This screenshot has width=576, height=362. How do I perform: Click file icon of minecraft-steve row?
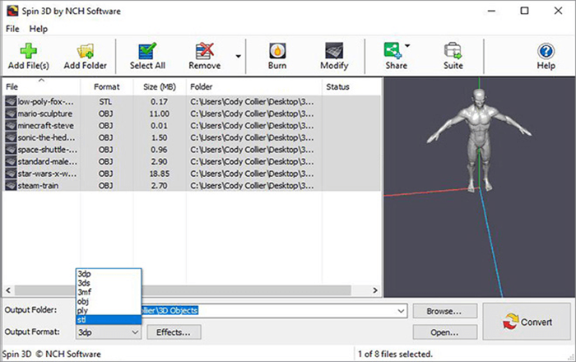[x=11, y=126]
